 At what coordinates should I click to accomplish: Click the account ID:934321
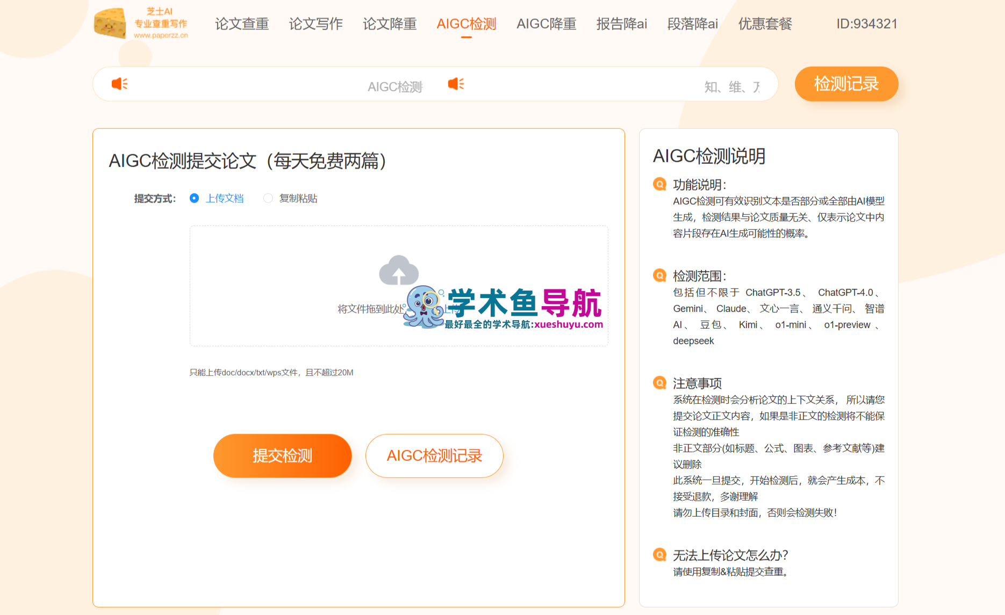(867, 24)
